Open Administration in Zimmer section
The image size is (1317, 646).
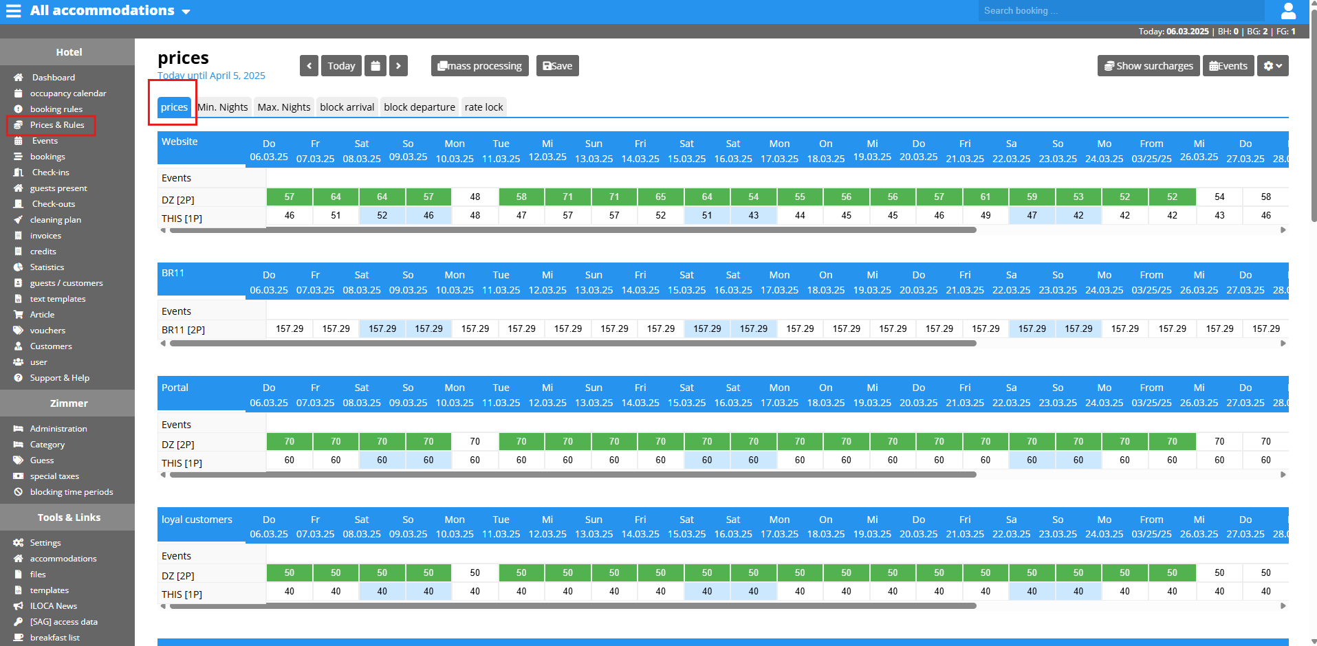pos(58,429)
